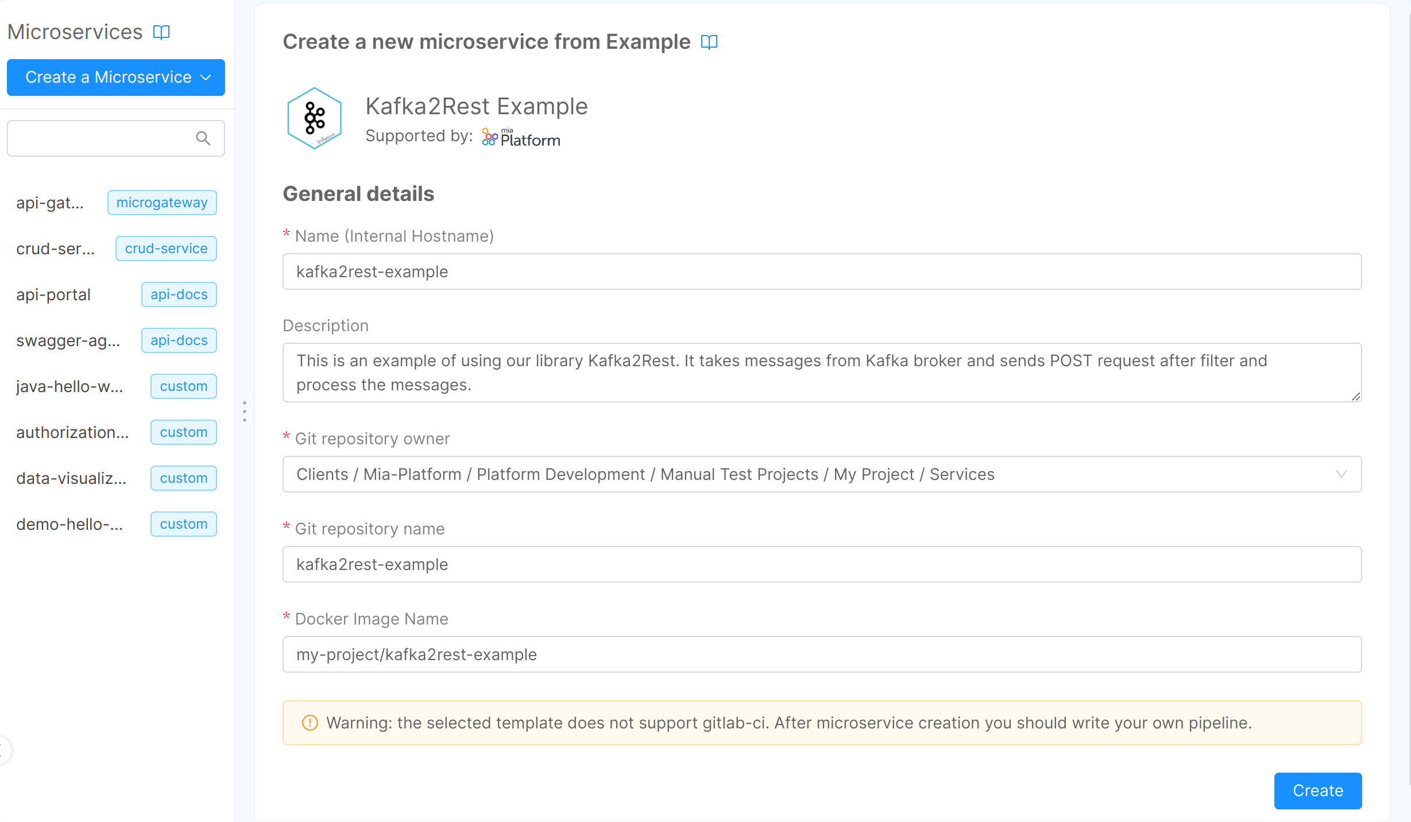The image size is (1411, 822).
Task: Click book icon beside Create from Example title
Action: click(x=709, y=42)
